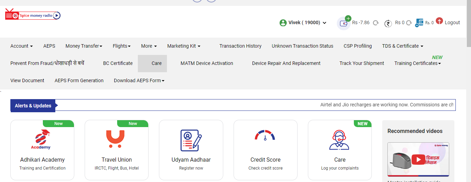Click the wallet add-money icon
Image resolution: width=471 pixels, height=182 pixels.
(344, 23)
